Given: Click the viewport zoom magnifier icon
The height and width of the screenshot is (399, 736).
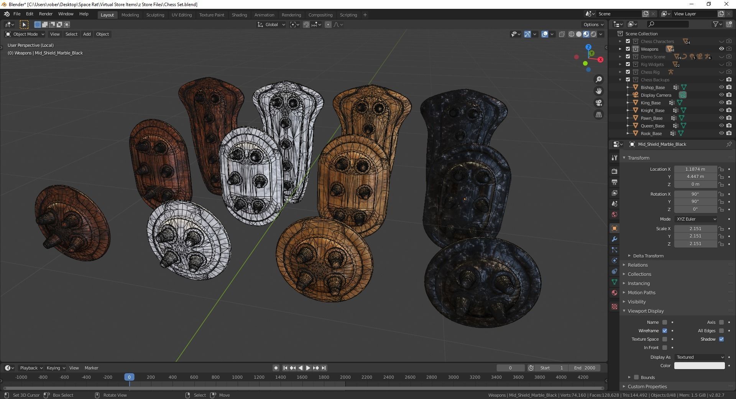Looking at the screenshot, I should (598, 79).
